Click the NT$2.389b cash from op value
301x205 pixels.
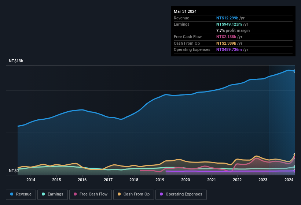(x=226, y=43)
